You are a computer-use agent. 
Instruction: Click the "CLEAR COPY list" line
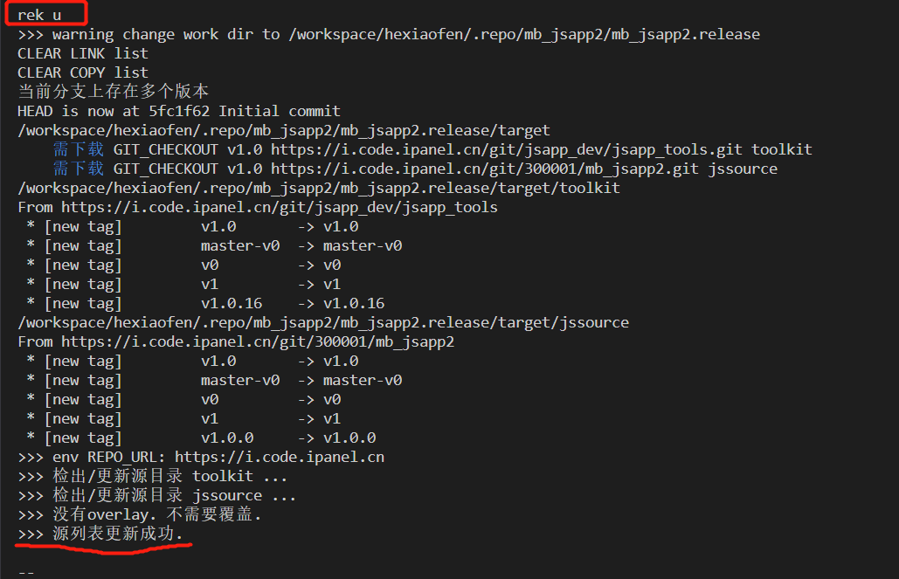click(83, 72)
